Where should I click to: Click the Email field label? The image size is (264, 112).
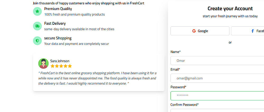(x=175, y=70)
